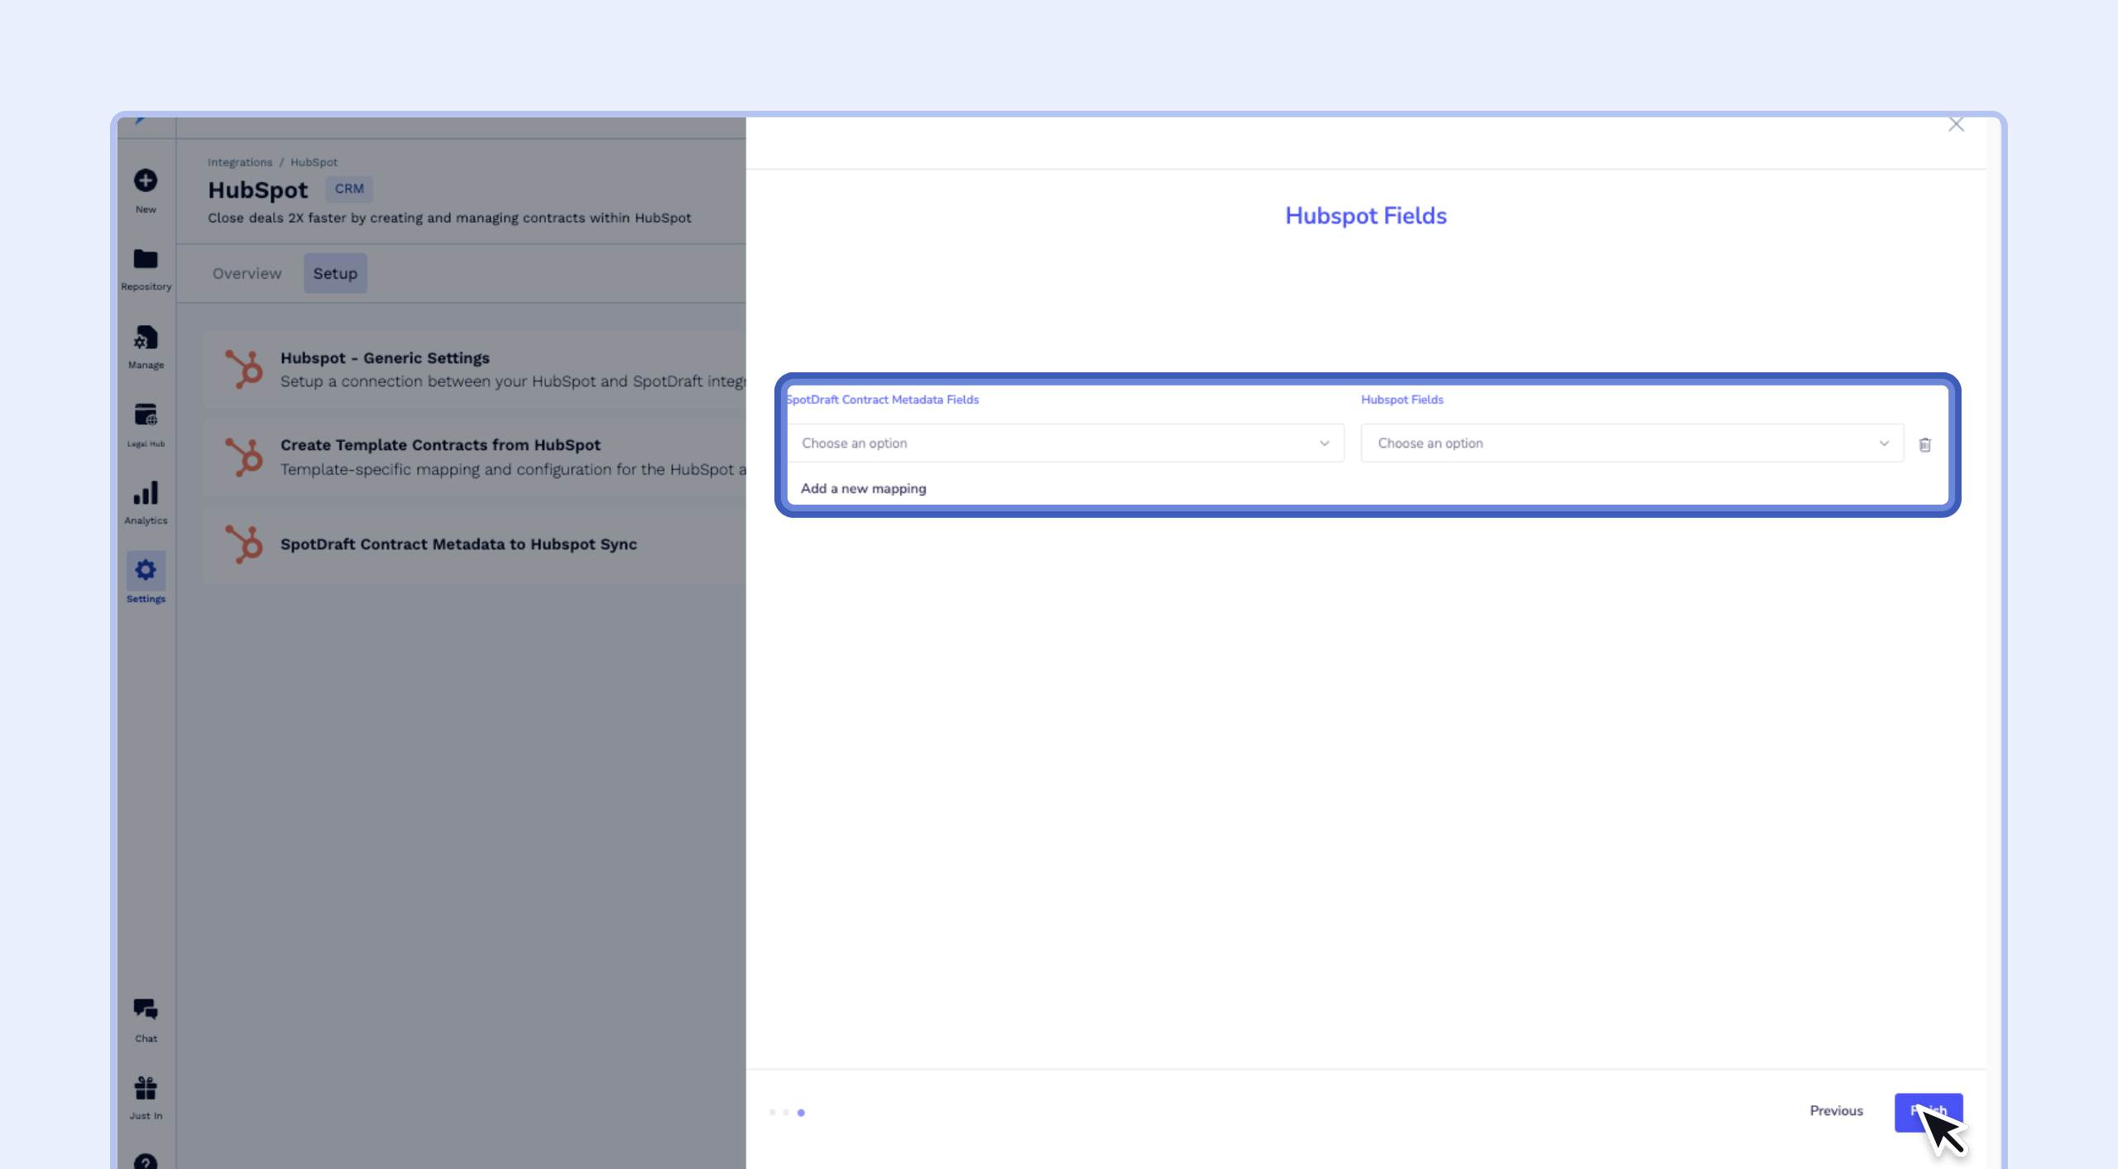
Task: Select the Setup tab
Action: click(x=335, y=274)
